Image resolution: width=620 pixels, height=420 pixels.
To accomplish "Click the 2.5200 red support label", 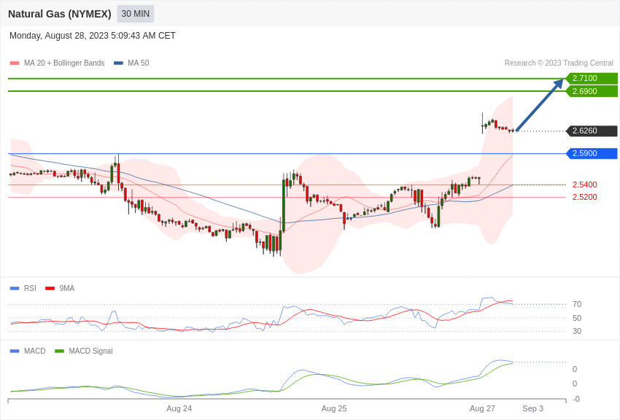I will point(585,197).
